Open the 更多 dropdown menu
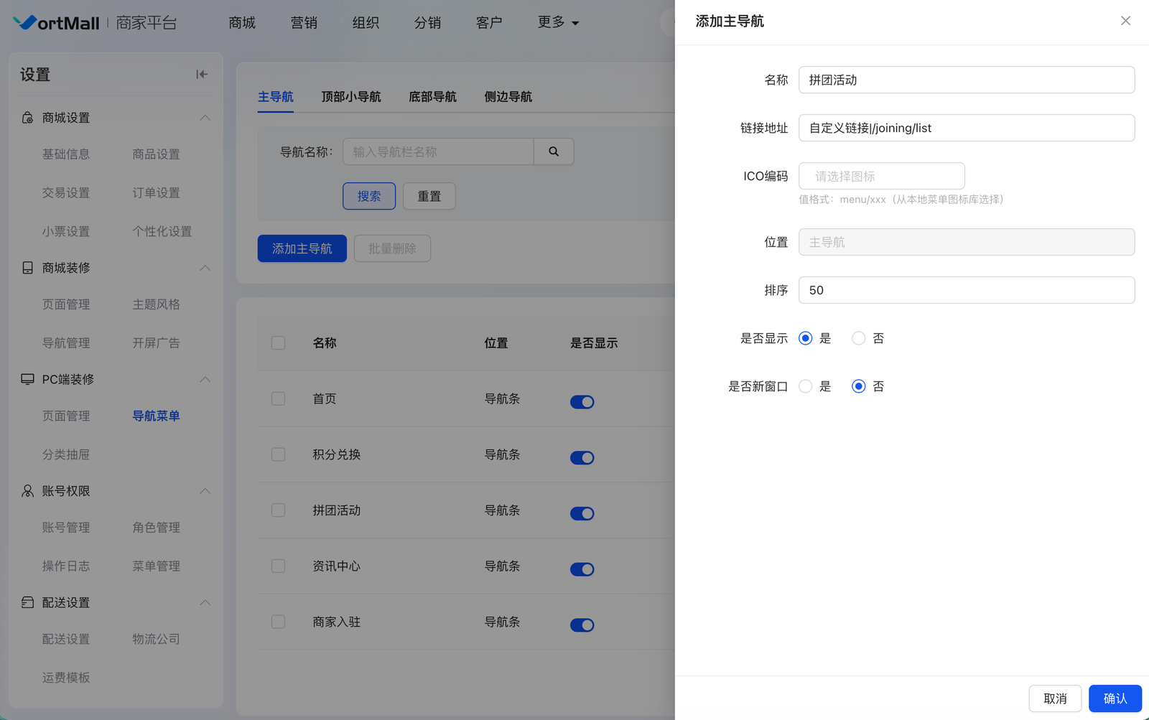Viewport: 1149px width, 720px height. 558,22
